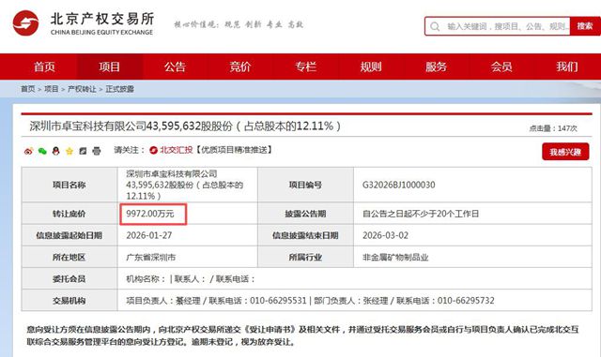Click the 委托会员 label cell
The height and width of the screenshot is (357, 601).
click(x=69, y=279)
